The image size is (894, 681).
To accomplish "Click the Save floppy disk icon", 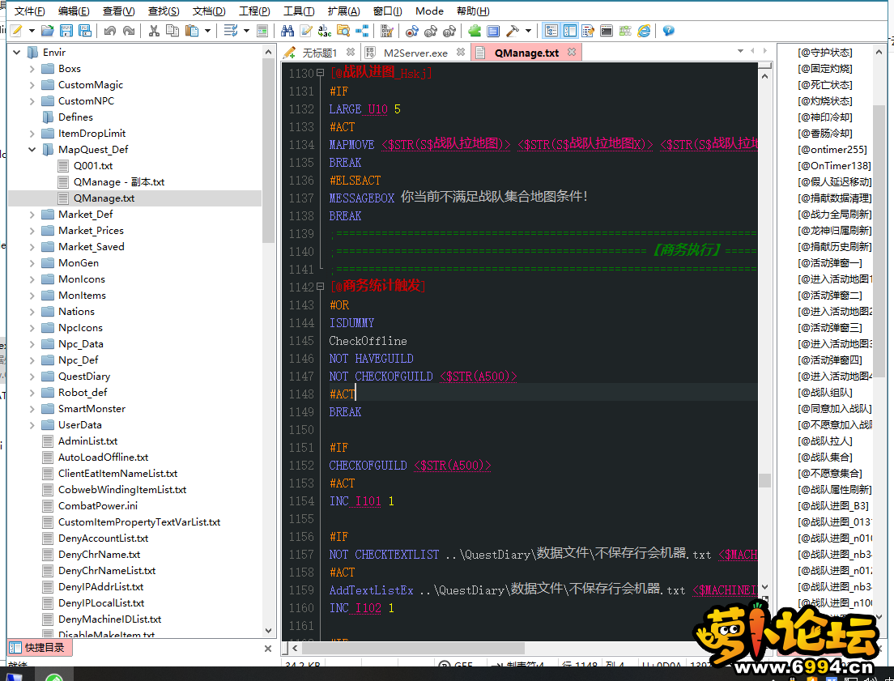I will click(66, 31).
